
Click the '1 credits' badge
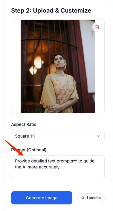click(91, 198)
